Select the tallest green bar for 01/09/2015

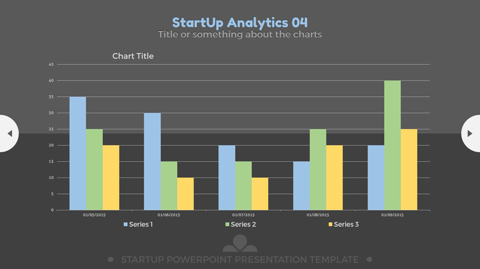coord(393,145)
